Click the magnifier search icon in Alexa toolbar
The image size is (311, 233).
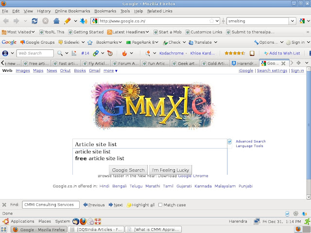pyautogui.click(x=60, y=53)
